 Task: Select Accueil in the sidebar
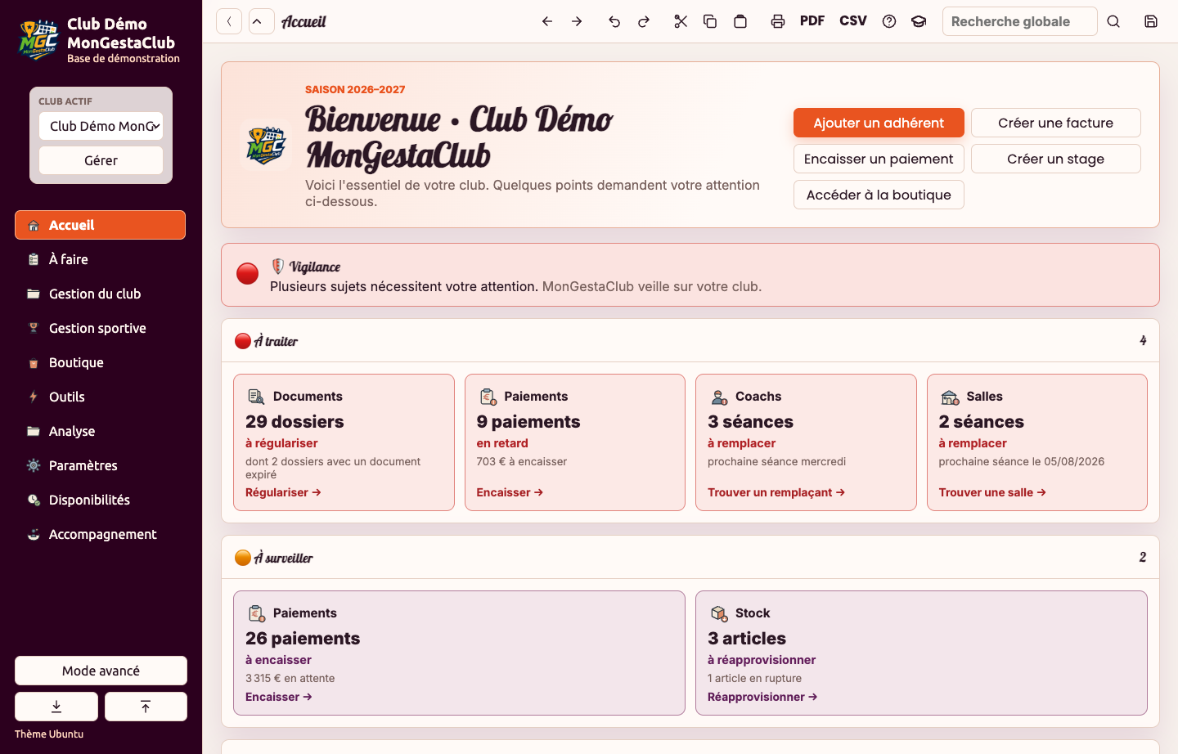click(100, 225)
